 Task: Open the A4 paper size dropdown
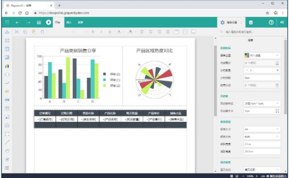[262, 129]
